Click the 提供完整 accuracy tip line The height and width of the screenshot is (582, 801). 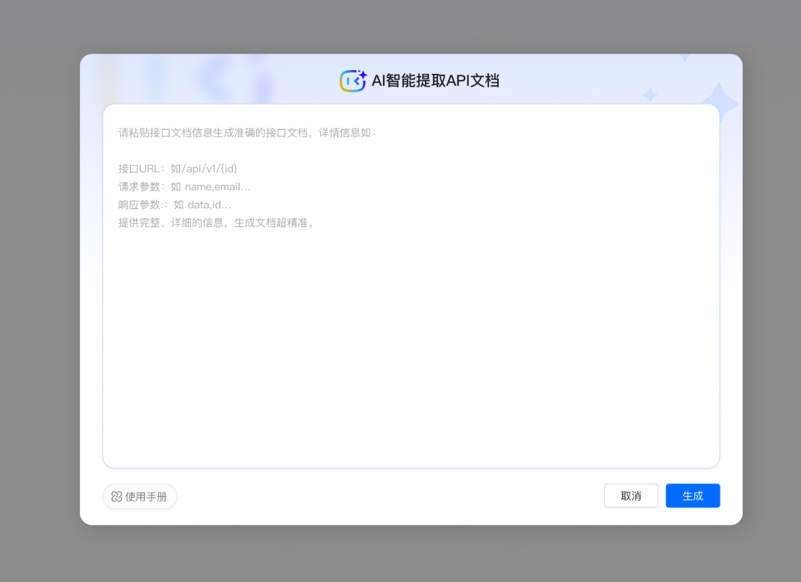tap(216, 222)
